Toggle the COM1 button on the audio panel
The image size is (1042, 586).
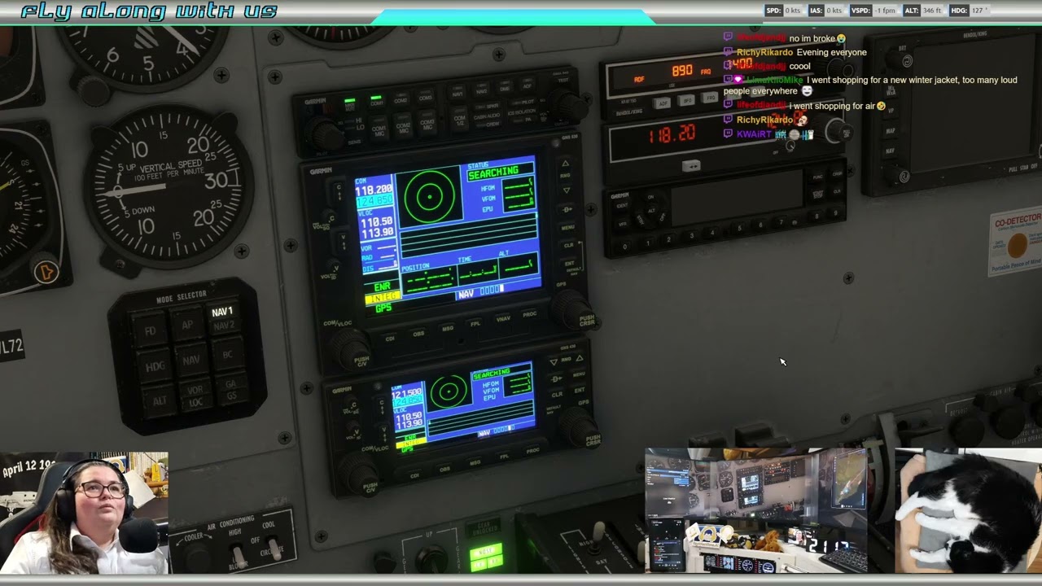point(376,101)
